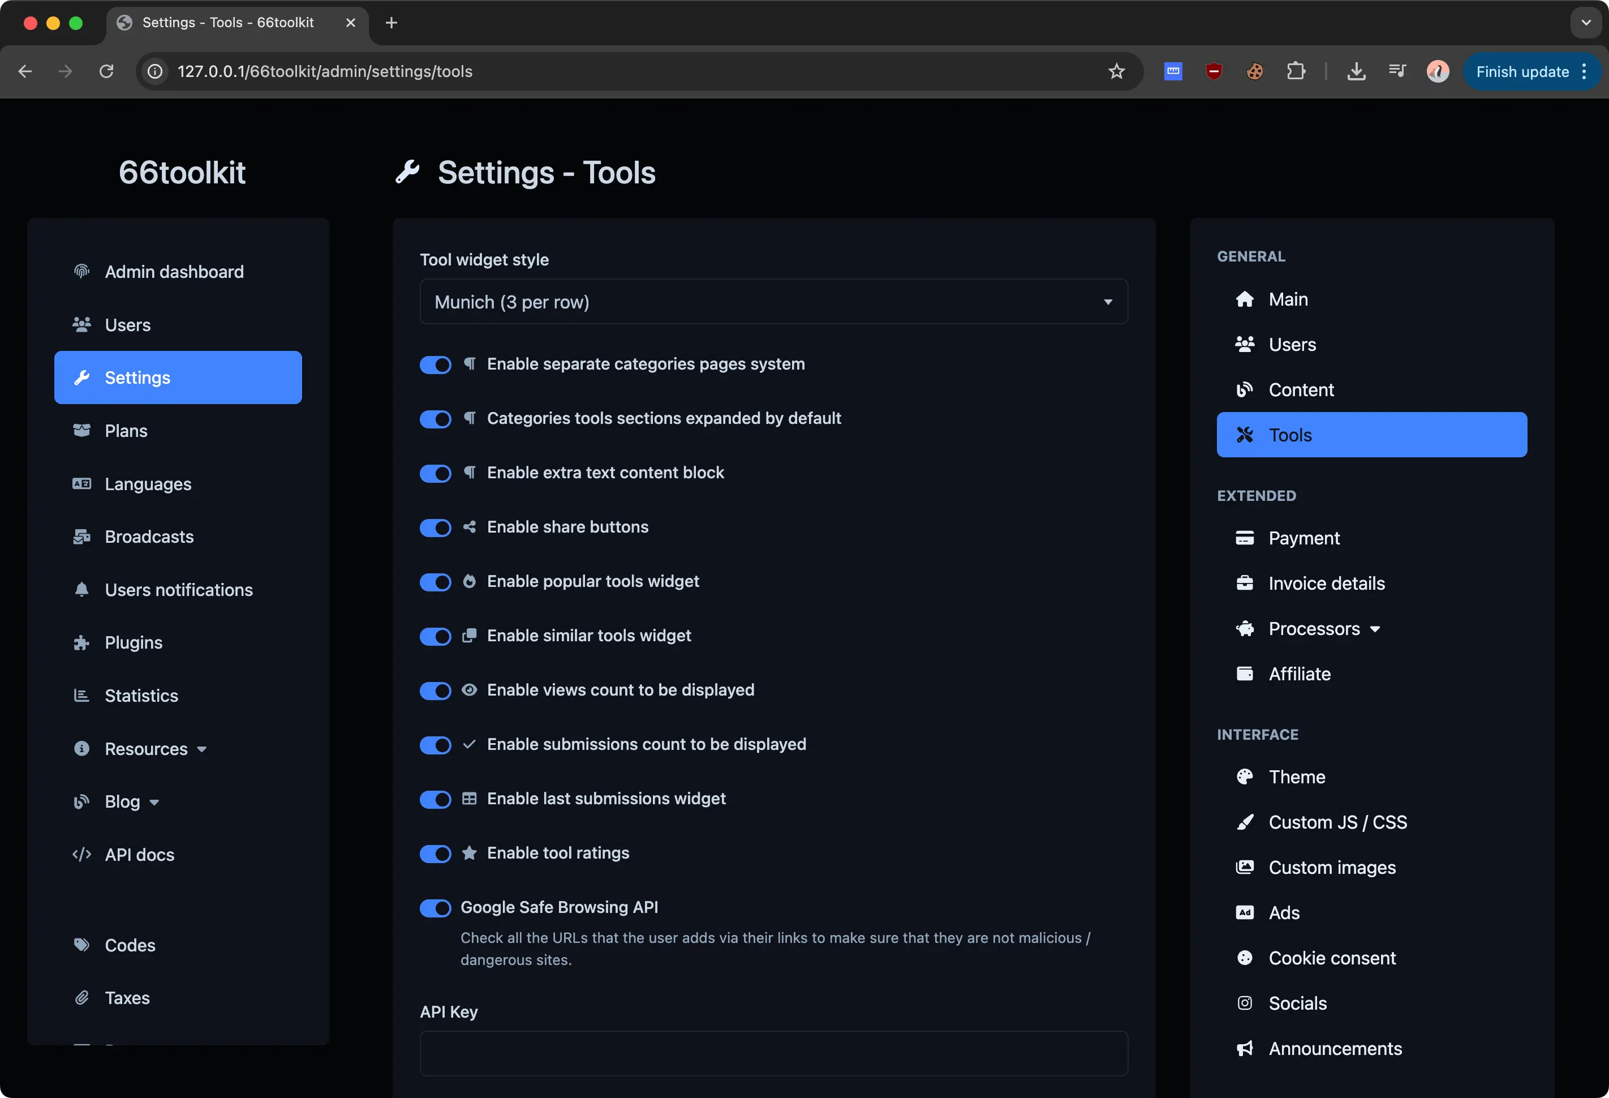
Task: Disable the Enable tool ratings switch
Action: point(436,853)
